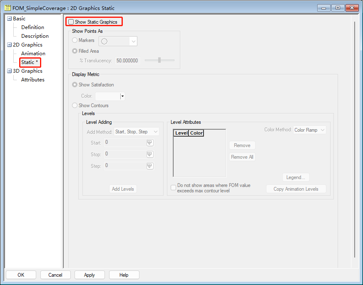Click the unit icon beside Stop field
This screenshot has width=363, height=285.
tap(150, 154)
